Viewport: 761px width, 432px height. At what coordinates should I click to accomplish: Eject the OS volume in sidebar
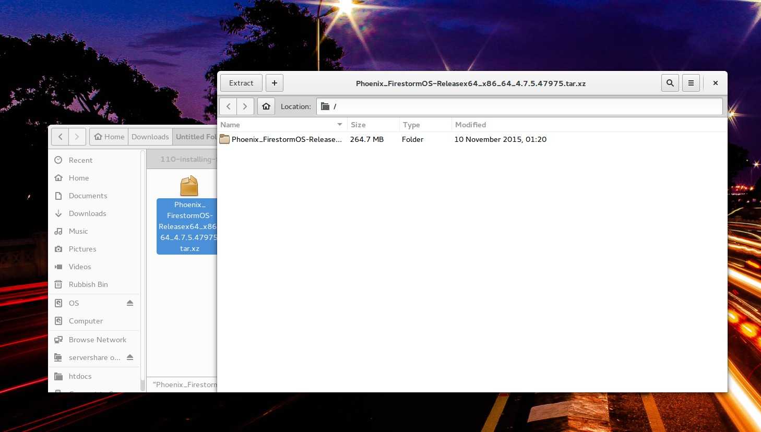[130, 303]
